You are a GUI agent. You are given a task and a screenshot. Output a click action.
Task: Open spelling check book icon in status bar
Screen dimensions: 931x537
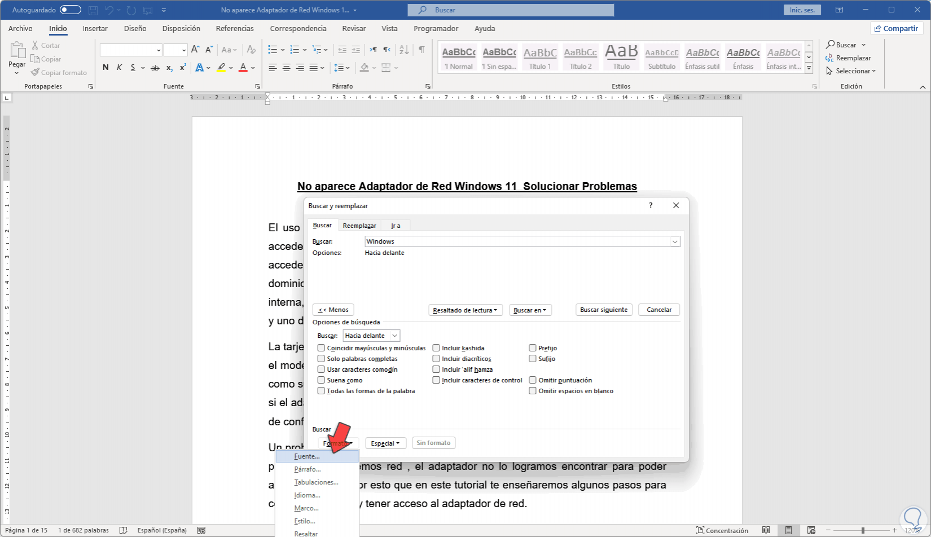(x=124, y=530)
